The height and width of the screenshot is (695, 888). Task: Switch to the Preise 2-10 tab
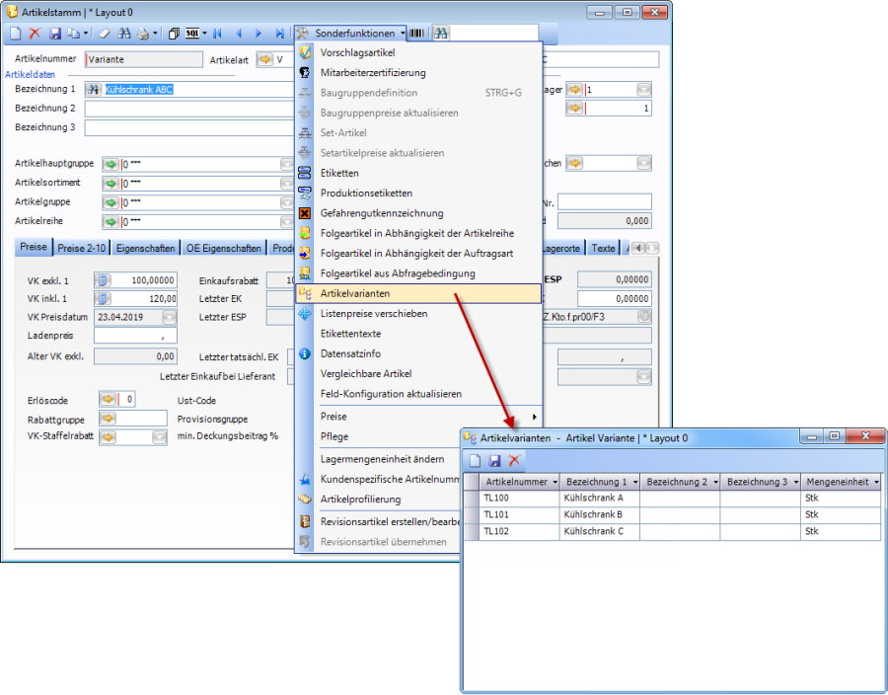pyautogui.click(x=82, y=248)
